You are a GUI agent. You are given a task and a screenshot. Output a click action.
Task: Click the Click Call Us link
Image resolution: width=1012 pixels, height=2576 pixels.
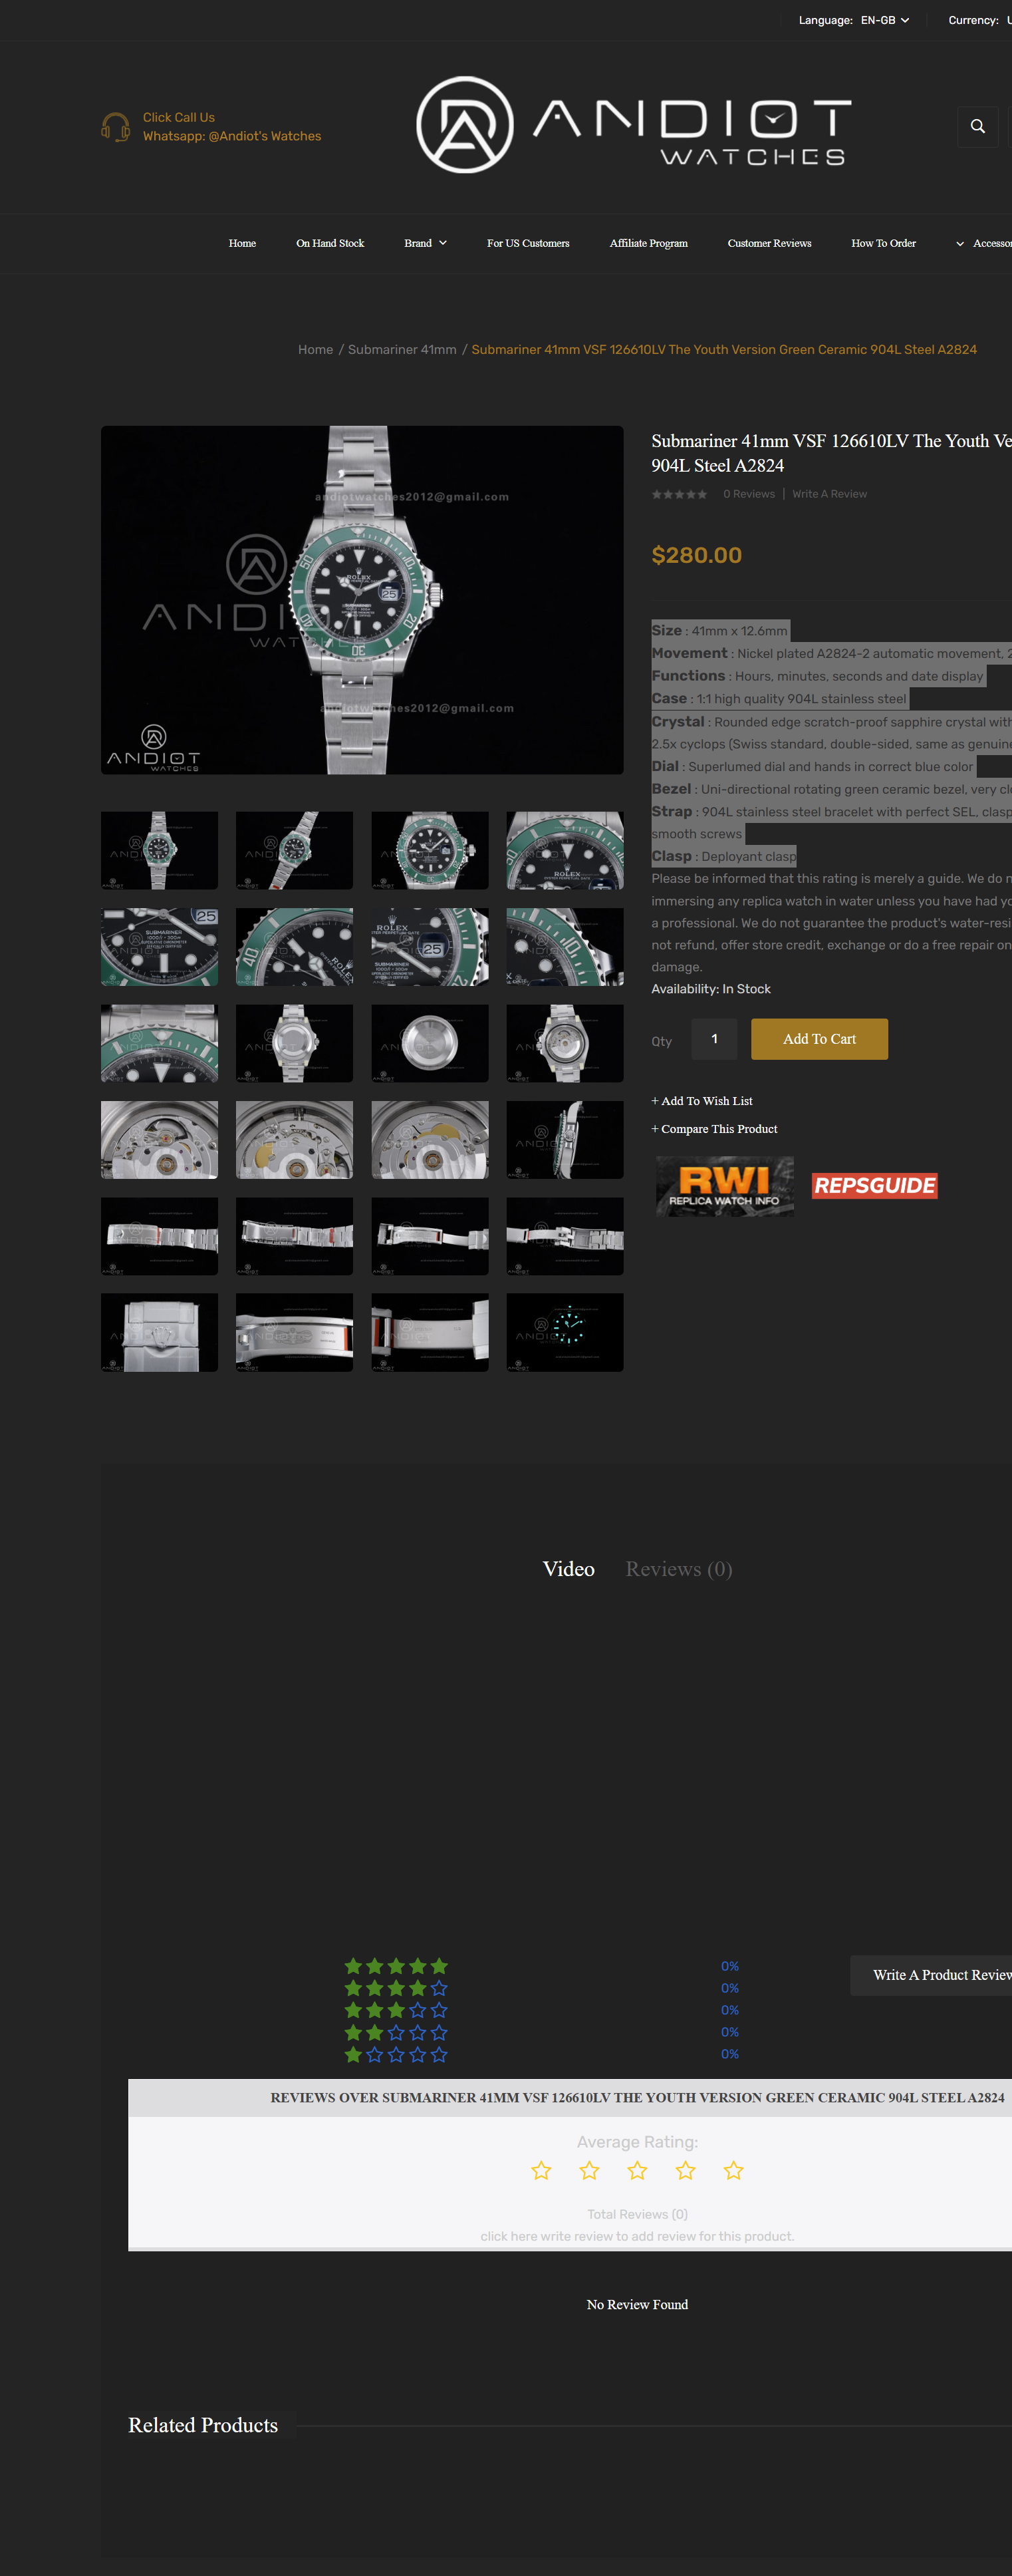pos(179,117)
